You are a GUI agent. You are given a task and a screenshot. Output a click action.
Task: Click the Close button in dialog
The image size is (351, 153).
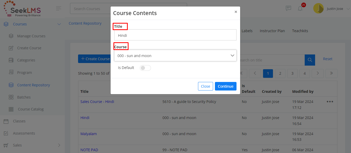205,86
